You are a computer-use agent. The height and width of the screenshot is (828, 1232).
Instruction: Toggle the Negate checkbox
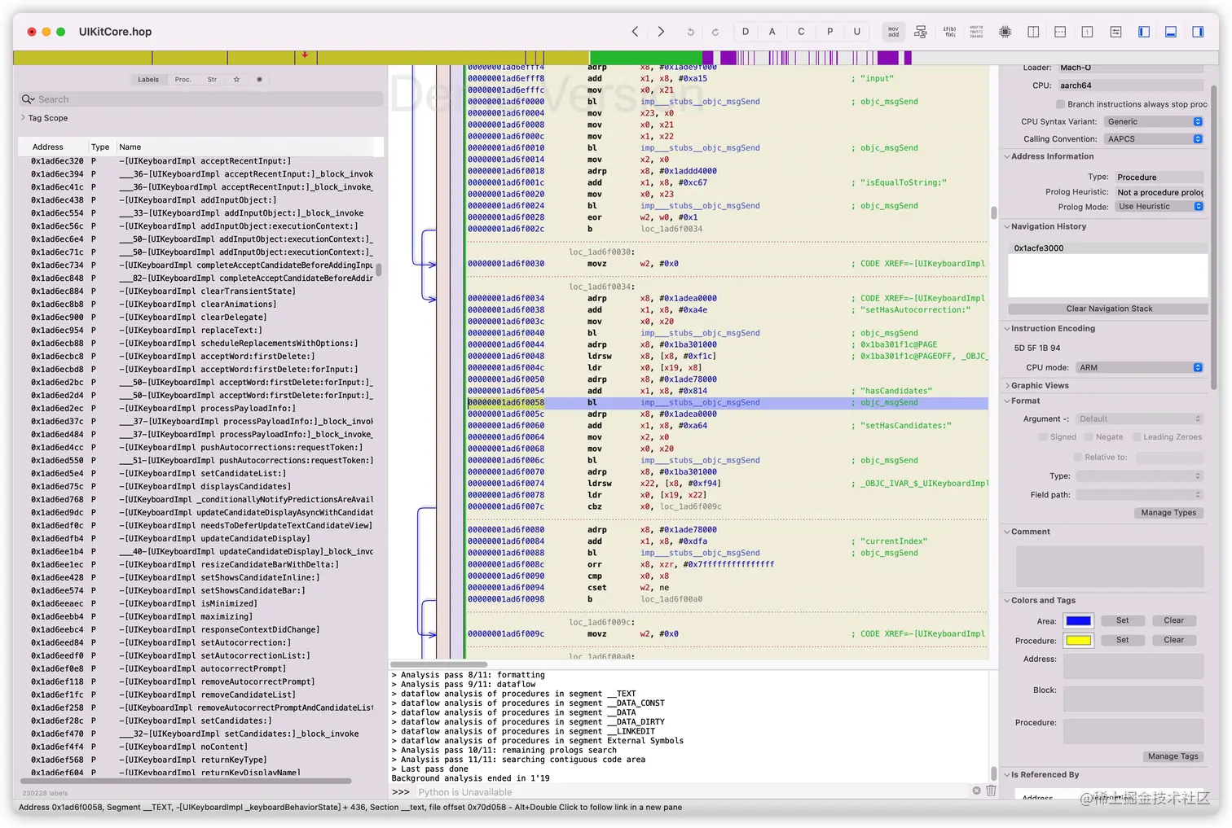tap(1089, 437)
